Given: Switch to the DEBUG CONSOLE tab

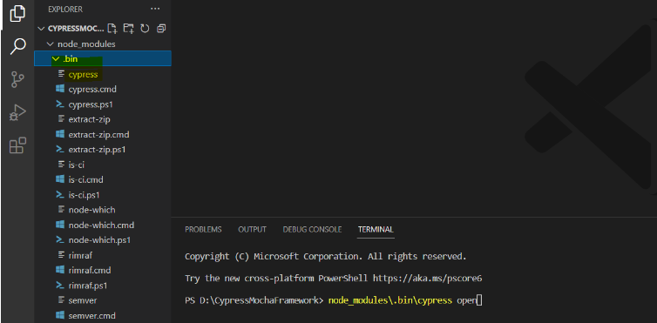Looking at the screenshot, I should 312,229.
